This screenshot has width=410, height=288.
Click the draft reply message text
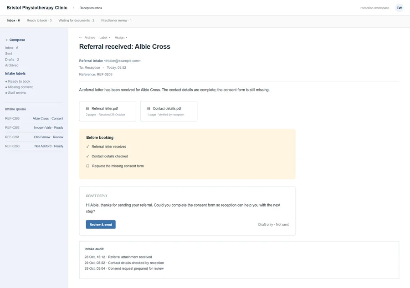[x=183, y=208]
